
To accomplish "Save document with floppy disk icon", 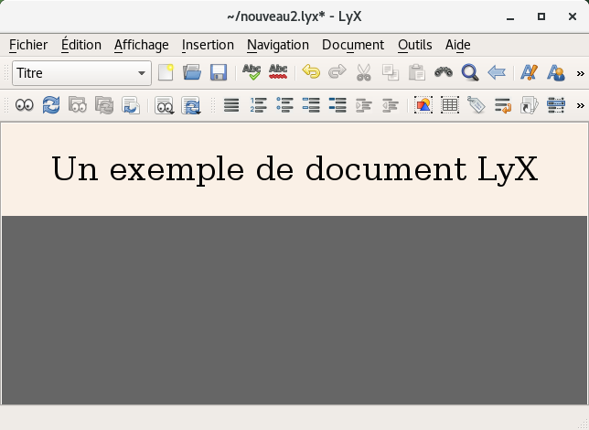I will (219, 72).
